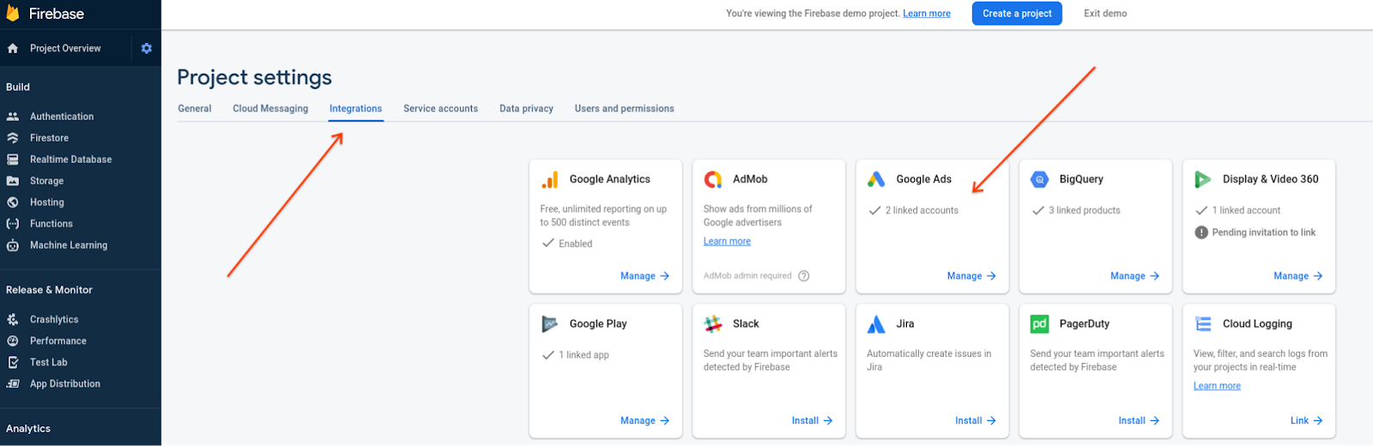Click the PagerDuty logo icon

(1039, 324)
